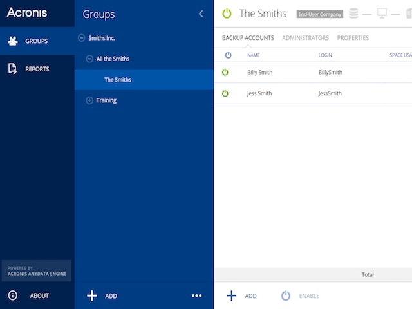Viewport: 412px width, 309px height.
Task: Open the more options ellipsis
Action: [x=197, y=296]
